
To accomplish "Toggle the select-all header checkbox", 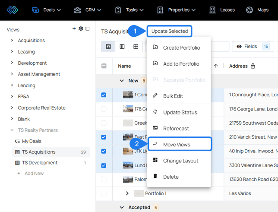I will click(x=104, y=66).
